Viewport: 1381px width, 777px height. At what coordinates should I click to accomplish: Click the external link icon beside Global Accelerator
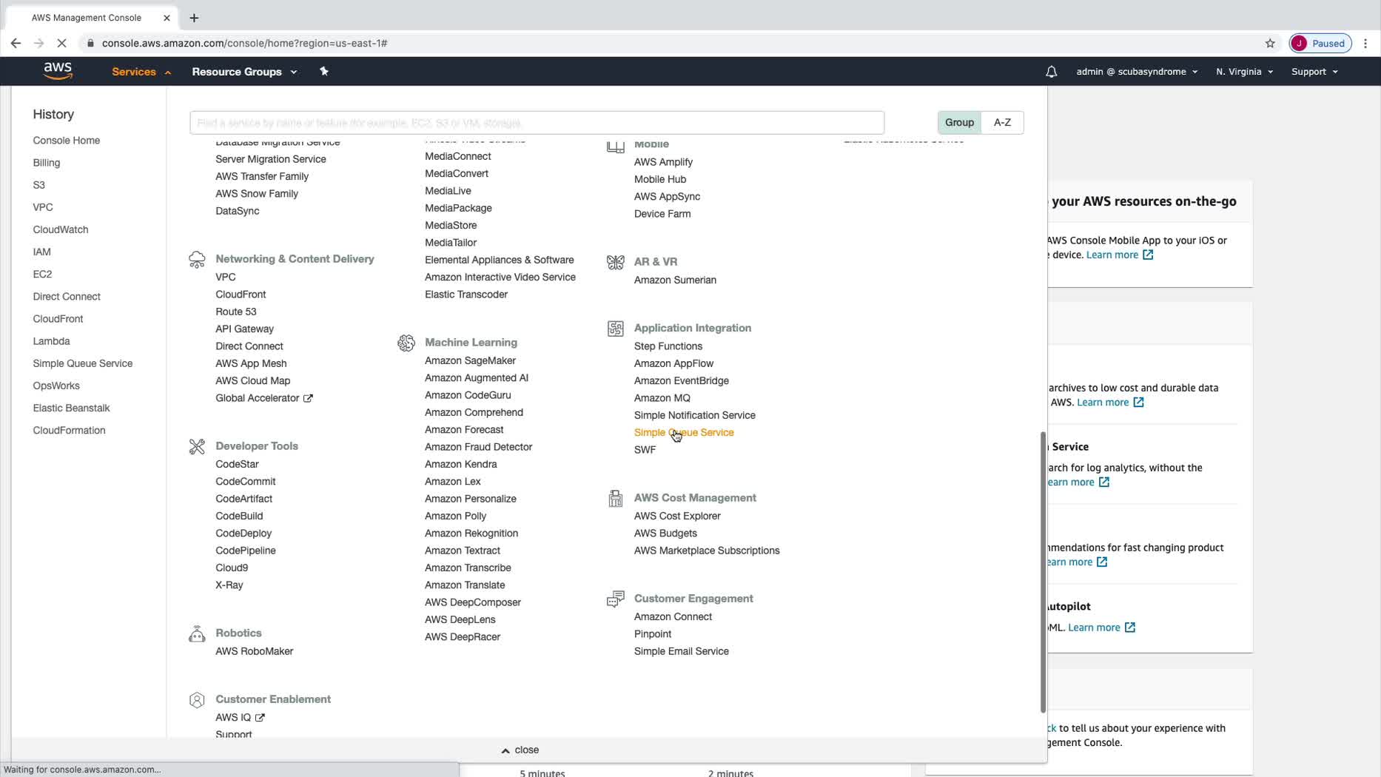tap(308, 398)
